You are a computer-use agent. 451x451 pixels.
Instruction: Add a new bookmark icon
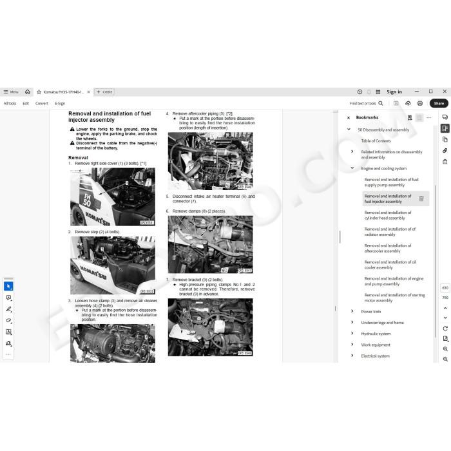(x=410, y=118)
